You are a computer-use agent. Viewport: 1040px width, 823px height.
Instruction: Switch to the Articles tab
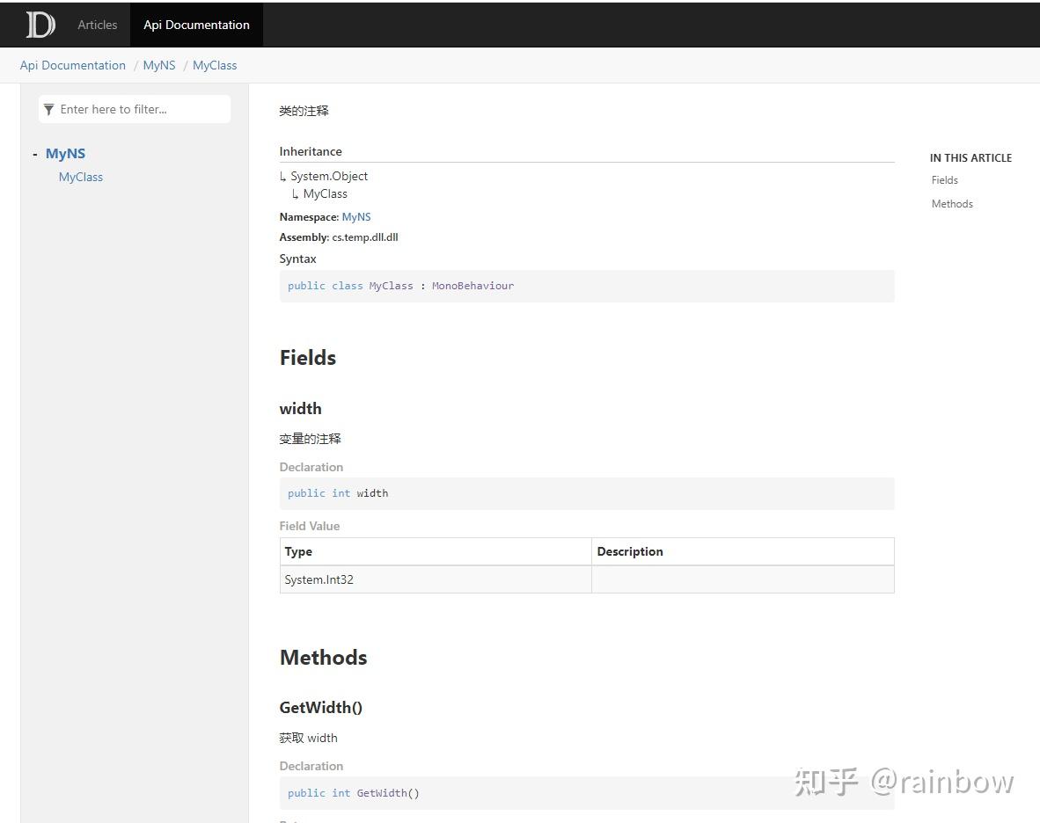[97, 25]
